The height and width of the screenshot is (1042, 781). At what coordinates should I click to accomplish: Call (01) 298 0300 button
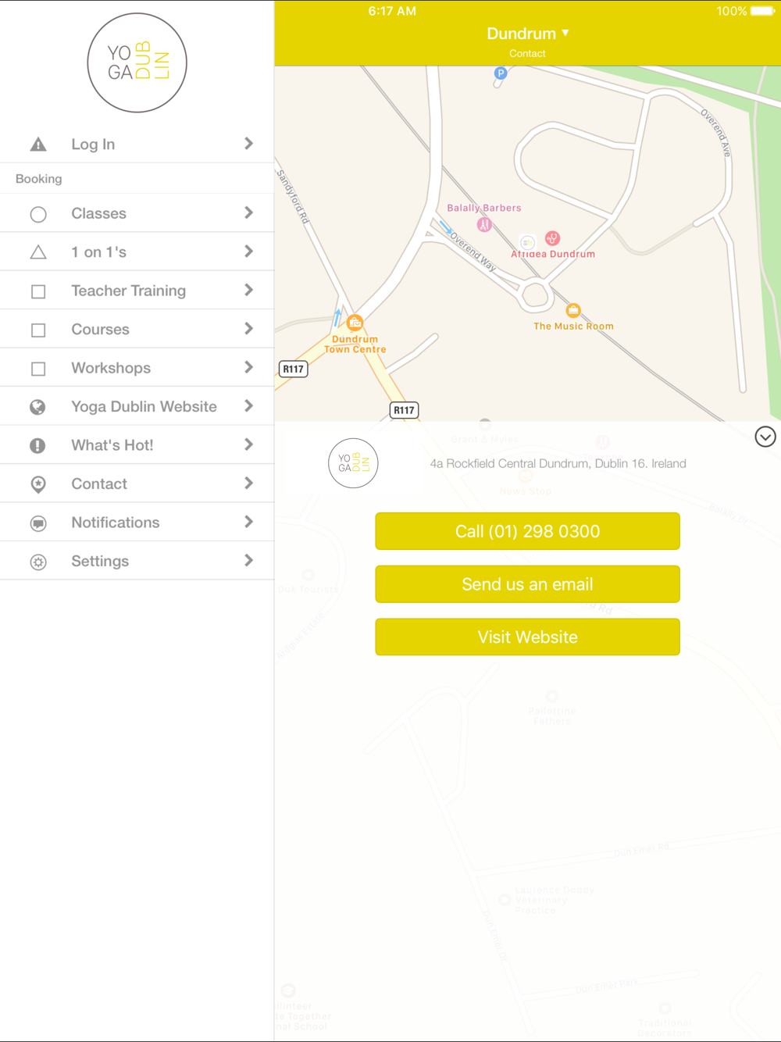tap(527, 531)
